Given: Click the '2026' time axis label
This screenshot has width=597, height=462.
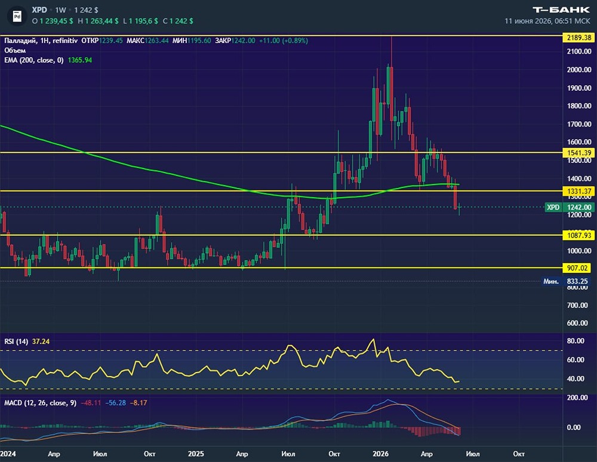Looking at the screenshot, I should click(x=380, y=454).
